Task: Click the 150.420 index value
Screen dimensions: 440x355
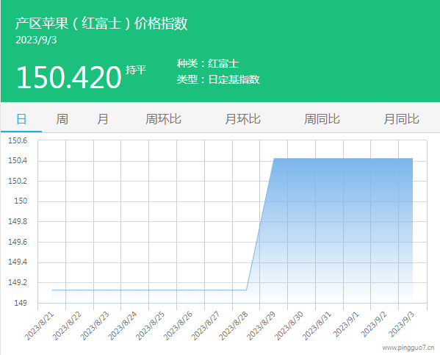Action: (69, 77)
